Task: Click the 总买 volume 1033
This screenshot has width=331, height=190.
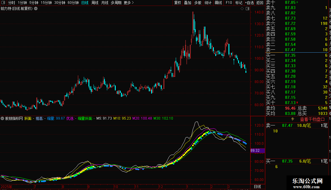Action: [x=323, y=113]
